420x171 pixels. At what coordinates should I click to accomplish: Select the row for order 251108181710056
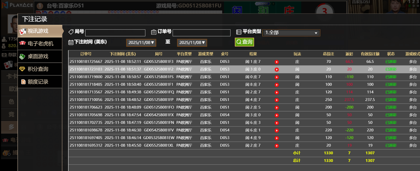point(86,100)
